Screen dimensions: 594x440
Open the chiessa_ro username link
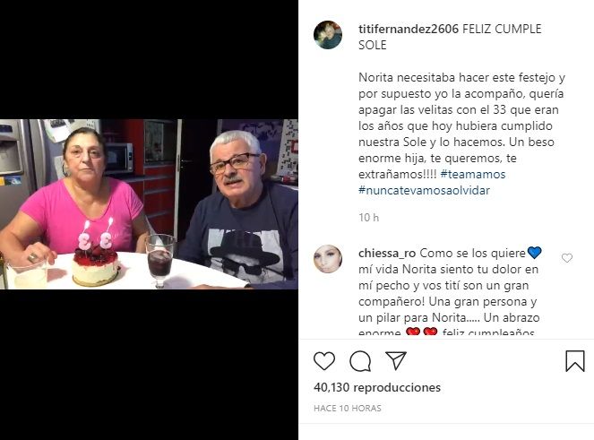coord(387,254)
